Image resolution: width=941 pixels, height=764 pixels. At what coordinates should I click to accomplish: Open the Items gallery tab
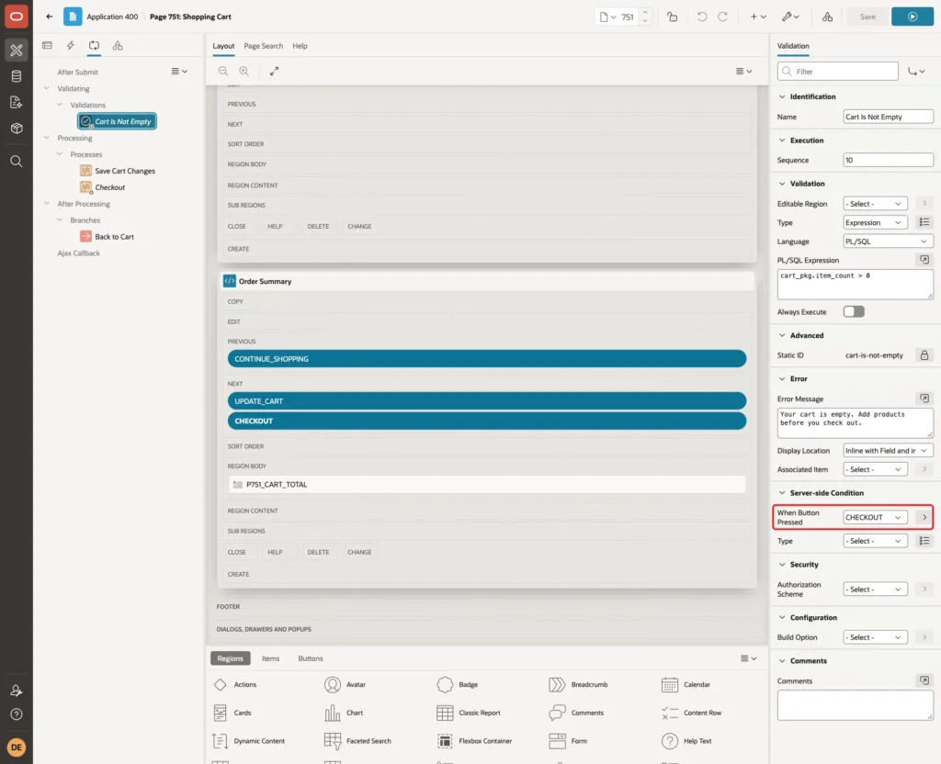click(271, 657)
